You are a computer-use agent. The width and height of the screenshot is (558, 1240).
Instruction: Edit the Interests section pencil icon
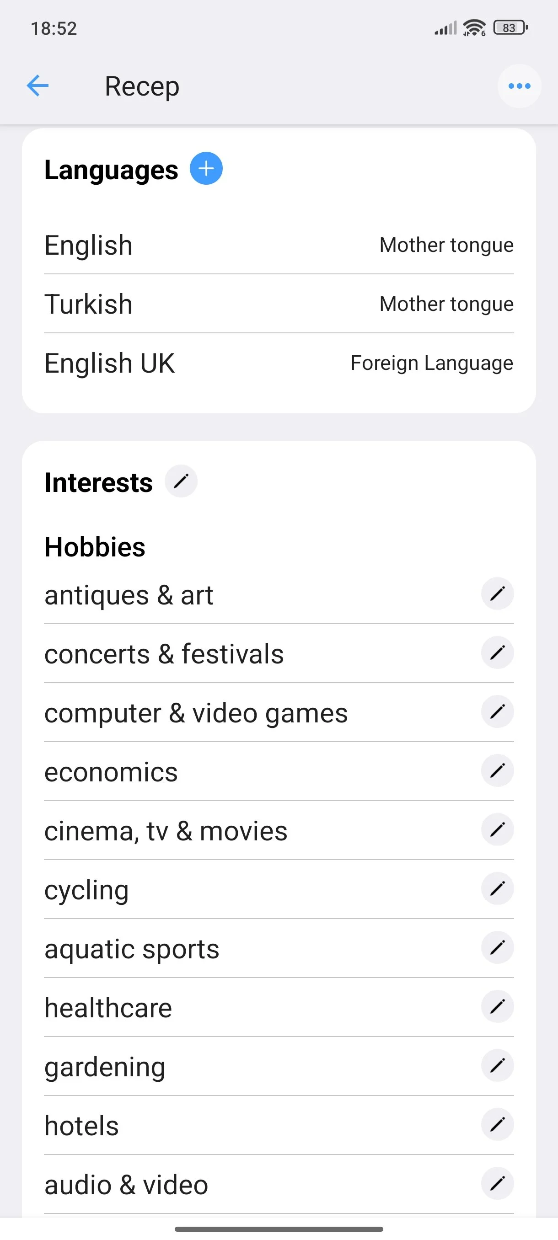181,481
